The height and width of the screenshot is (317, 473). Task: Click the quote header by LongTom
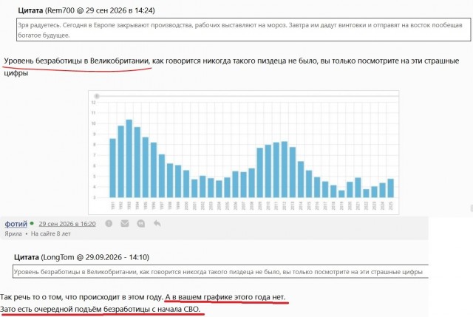81,257
